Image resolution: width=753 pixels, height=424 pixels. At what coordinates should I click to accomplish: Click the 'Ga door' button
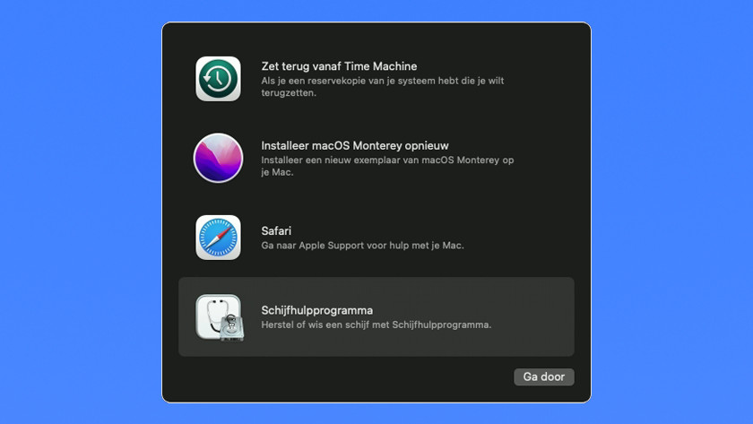click(x=543, y=377)
